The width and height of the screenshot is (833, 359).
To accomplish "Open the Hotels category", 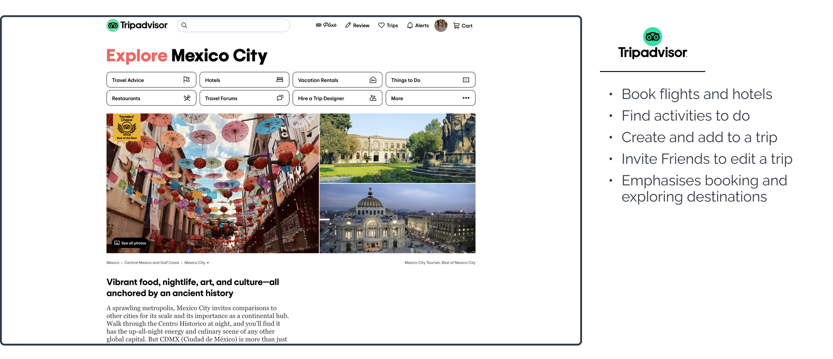I will [x=244, y=80].
